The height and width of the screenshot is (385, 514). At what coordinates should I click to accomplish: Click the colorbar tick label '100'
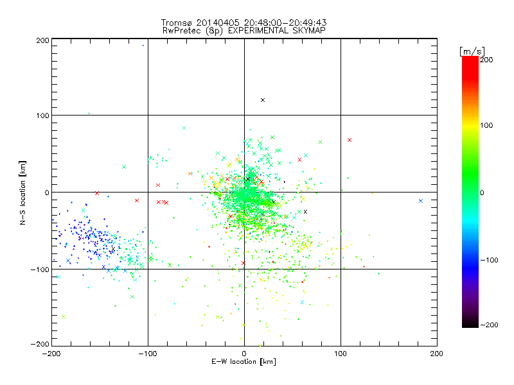pos(486,125)
